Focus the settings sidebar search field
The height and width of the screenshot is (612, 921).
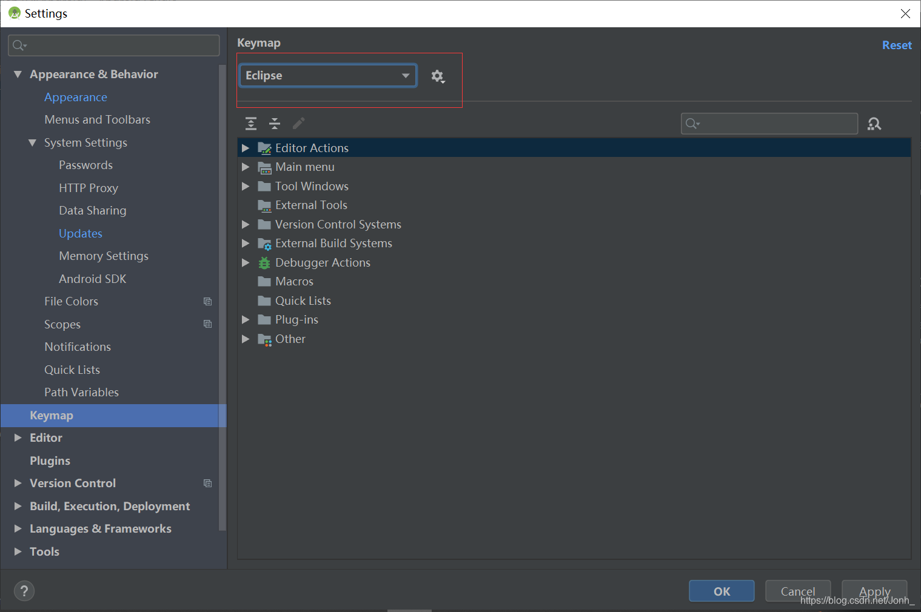(x=114, y=45)
